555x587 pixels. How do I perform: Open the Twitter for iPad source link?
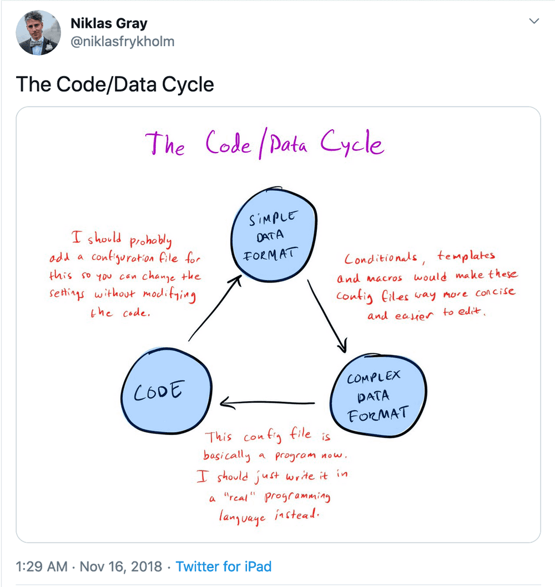(224, 567)
